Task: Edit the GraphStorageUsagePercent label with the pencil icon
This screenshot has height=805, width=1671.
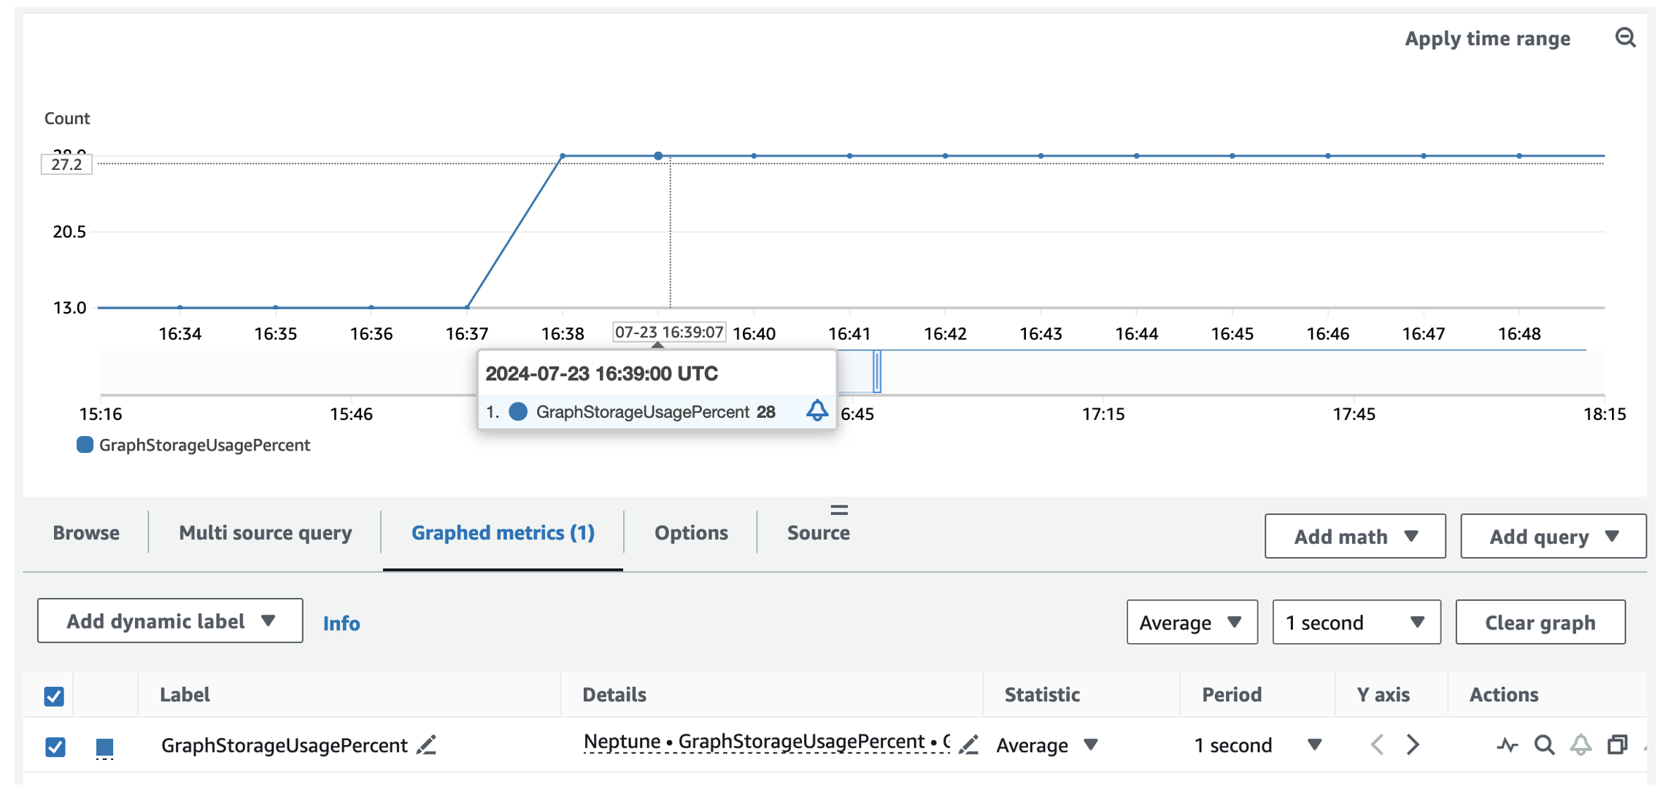Action: (427, 744)
